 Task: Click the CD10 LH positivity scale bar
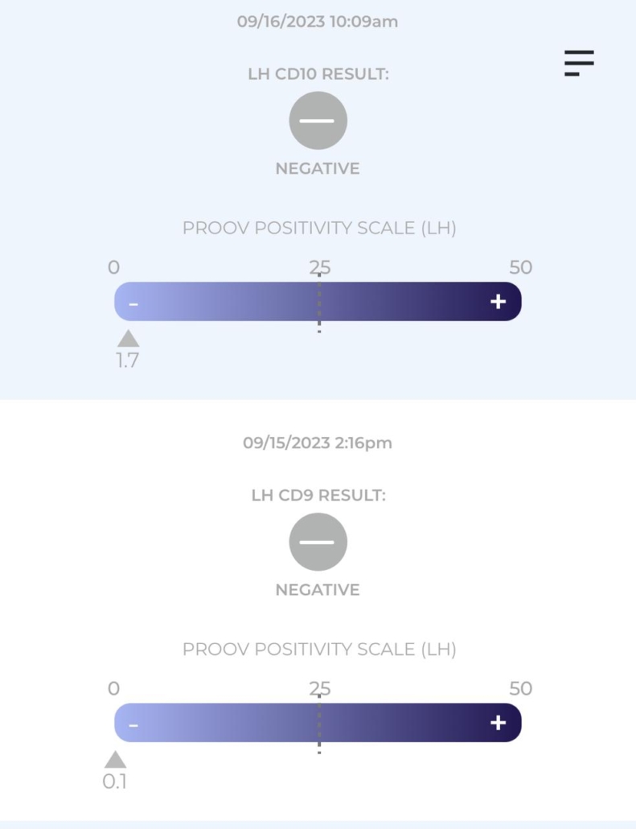click(x=318, y=301)
